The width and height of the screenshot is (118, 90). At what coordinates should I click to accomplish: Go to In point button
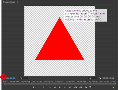pos(50,87)
